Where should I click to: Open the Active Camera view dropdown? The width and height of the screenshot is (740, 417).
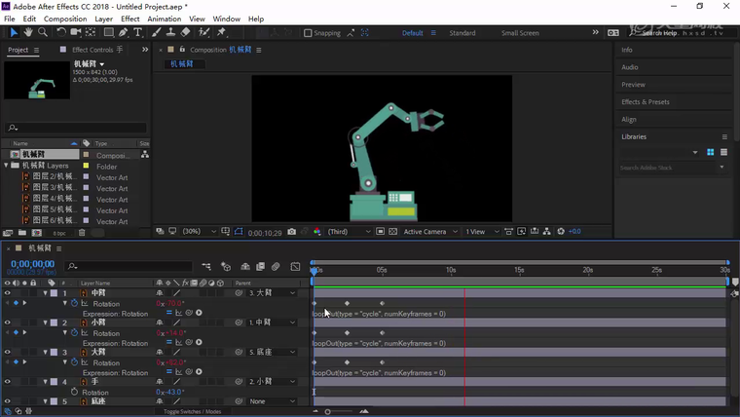pos(429,232)
